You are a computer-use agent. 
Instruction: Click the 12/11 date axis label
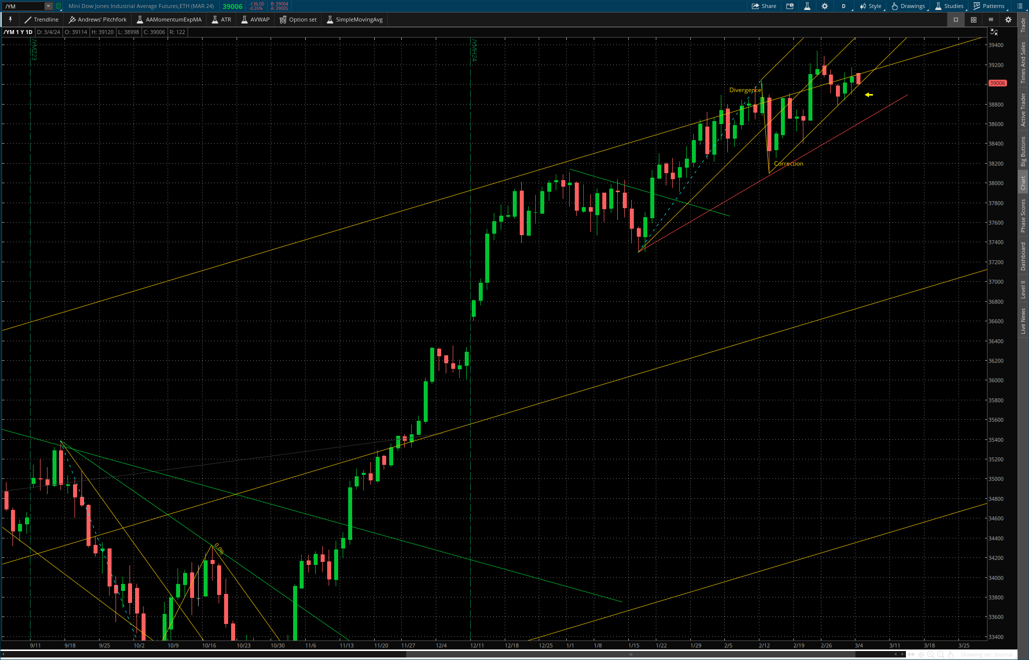click(477, 645)
